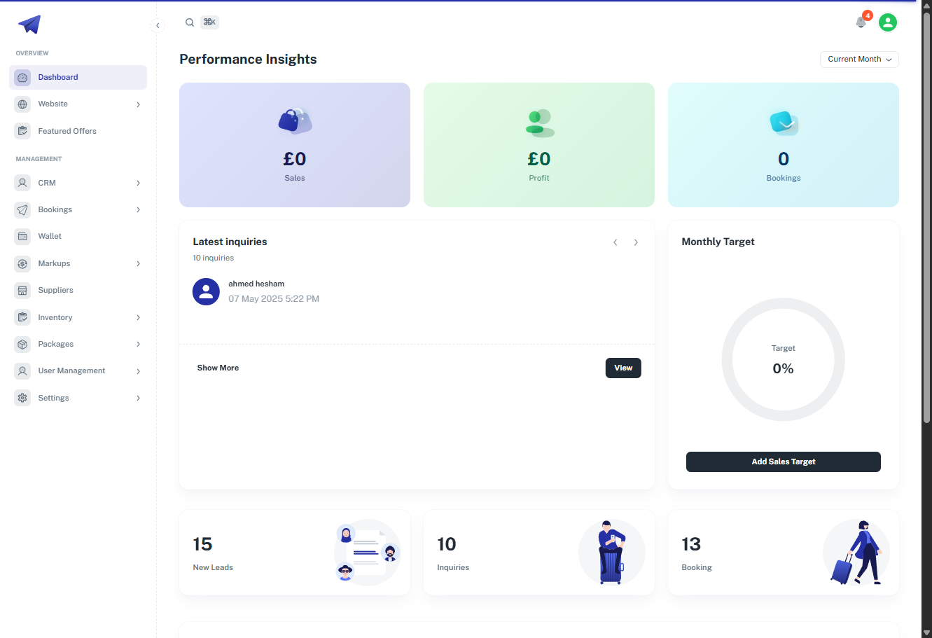Click the Sales performance card

(x=295, y=145)
